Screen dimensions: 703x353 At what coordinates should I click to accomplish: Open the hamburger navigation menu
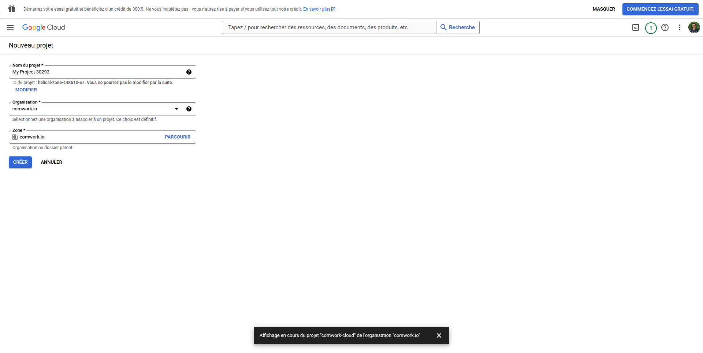[x=10, y=27]
